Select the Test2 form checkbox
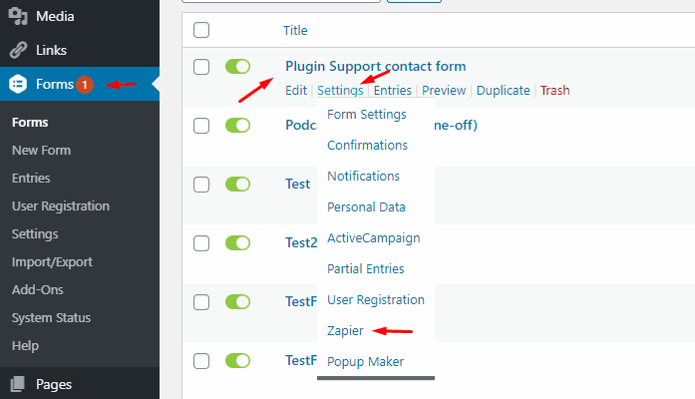Image resolution: width=695 pixels, height=399 pixels. pos(201,242)
